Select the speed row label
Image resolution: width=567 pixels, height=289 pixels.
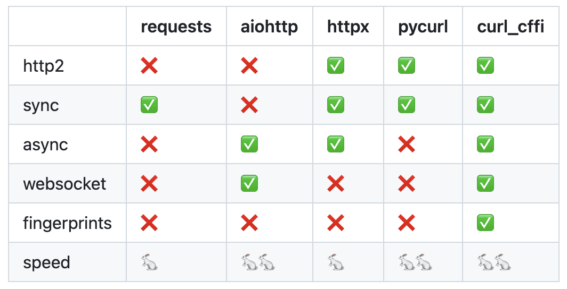tap(46, 262)
